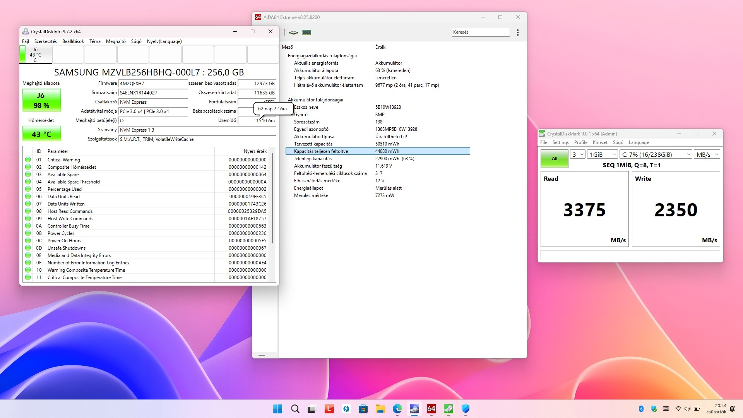Viewport: 743px width, 418px height.
Task: Click the AIDA64 motherboard toolbar icon
Action: click(293, 33)
